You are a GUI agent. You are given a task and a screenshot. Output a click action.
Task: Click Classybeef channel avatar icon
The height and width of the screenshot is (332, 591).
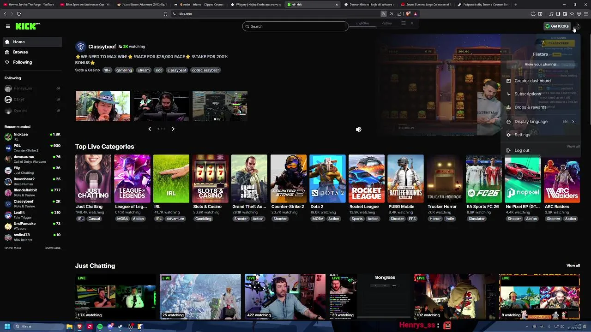tap(81, 47)
